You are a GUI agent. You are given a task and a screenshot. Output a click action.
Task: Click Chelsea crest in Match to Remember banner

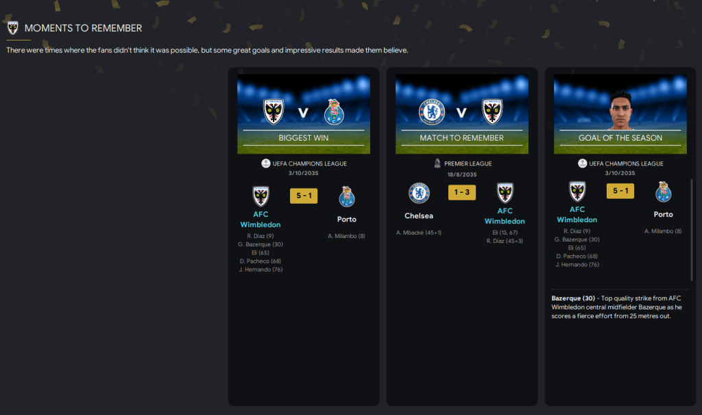point(432,112)
